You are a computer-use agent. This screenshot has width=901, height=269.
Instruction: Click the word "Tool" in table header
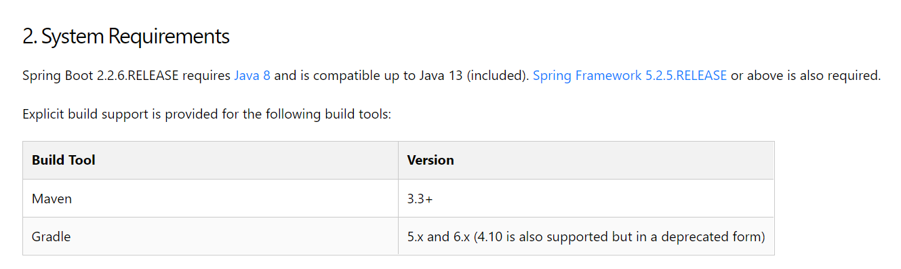coord(82,161)
